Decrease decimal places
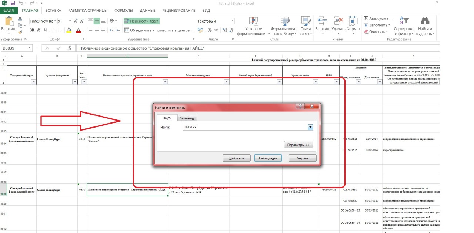Screen dimensions: 474x233 coord(231,30)
